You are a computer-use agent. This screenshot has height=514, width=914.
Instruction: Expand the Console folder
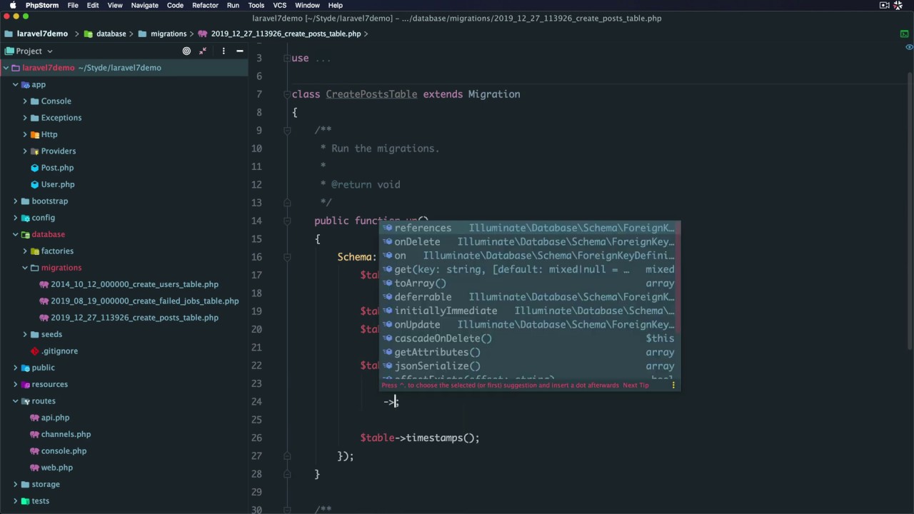(x=25, y=101)
